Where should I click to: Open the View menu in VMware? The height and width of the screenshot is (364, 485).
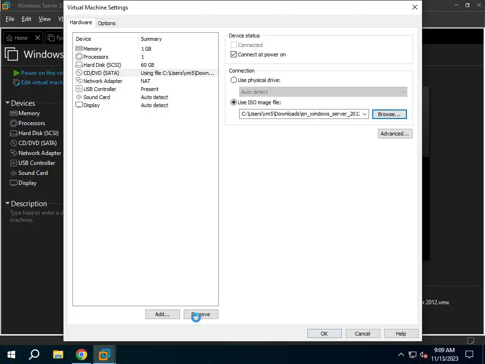coord(45,19)
